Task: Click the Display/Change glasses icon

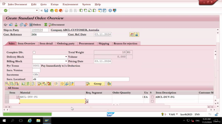Action: click(x=6, y=25)
